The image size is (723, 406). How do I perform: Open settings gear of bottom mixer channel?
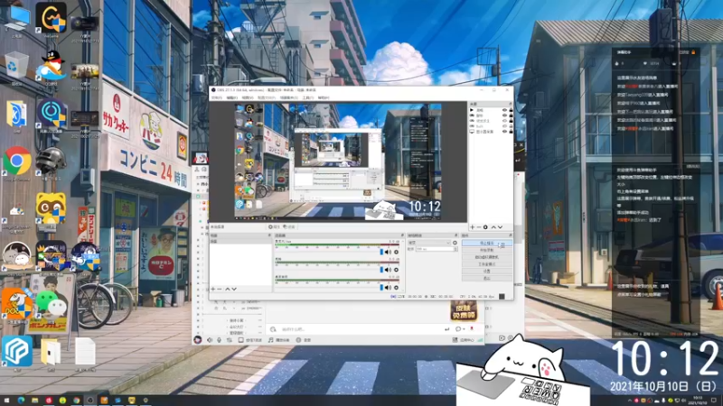[396, 287]
